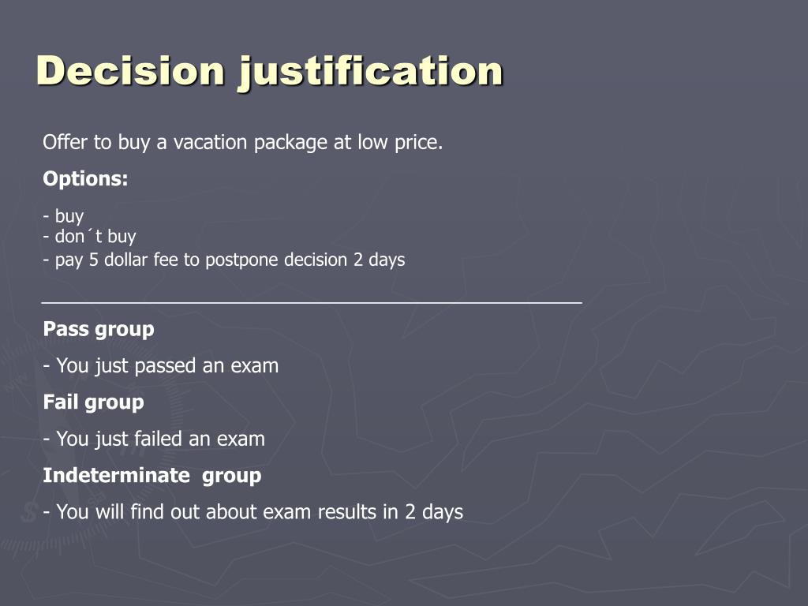This screenshot has height=606, width=808.
Task: Click the horizontal divider line
Action: 312,303
